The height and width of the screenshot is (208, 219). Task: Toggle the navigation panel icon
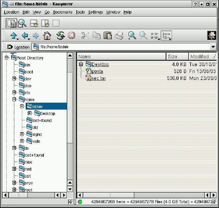click(x=11, y=23)
